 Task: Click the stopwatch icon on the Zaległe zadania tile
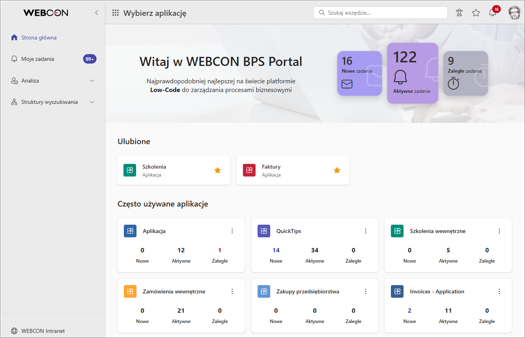453,83
